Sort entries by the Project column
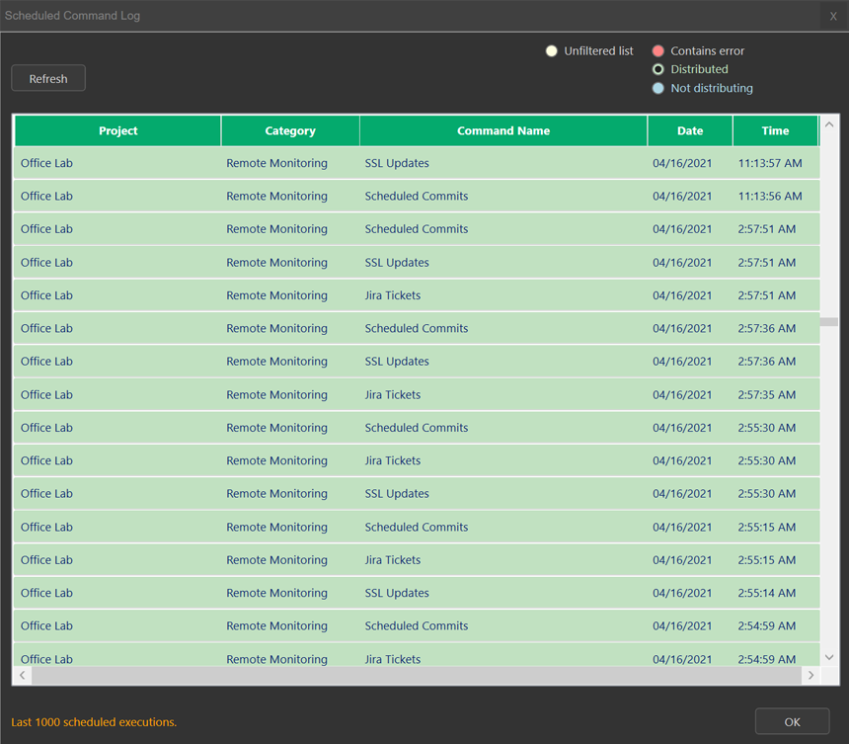This screenshot has width=849, height=744. click(x=117, y=130)
